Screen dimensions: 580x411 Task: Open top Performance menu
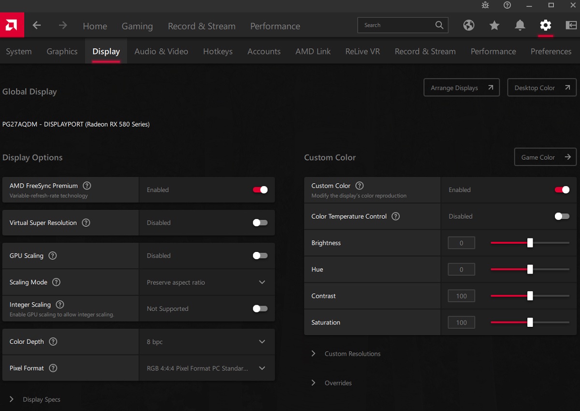click(x=275, y=26)
